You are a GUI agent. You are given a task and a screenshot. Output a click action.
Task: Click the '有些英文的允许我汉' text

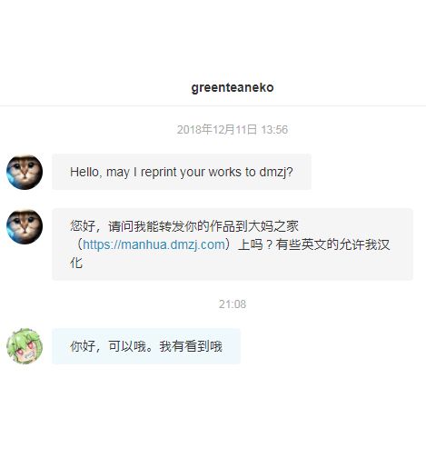[332, 244]
